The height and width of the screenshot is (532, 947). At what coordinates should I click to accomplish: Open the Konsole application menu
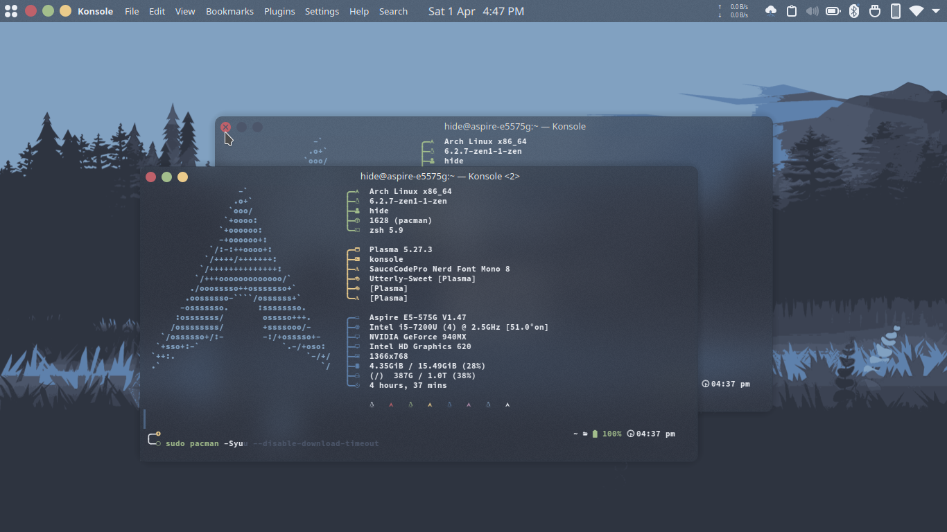[x=96, y=11]
